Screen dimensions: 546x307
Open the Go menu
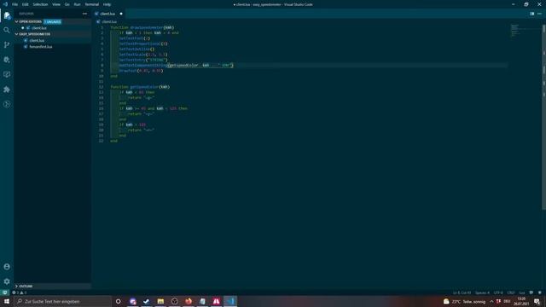click(x=67, y=4)
